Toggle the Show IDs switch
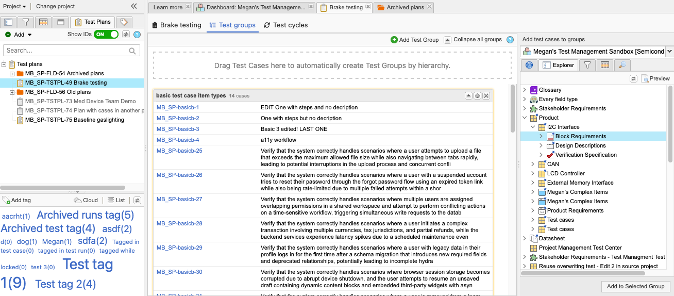Image resolution: width=674 pixels, height=296 pixels. (x=106, y=35)
